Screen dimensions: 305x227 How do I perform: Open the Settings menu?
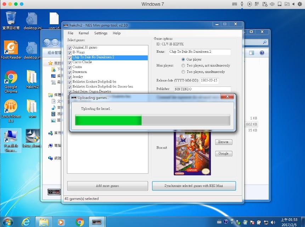coord(101,33)
